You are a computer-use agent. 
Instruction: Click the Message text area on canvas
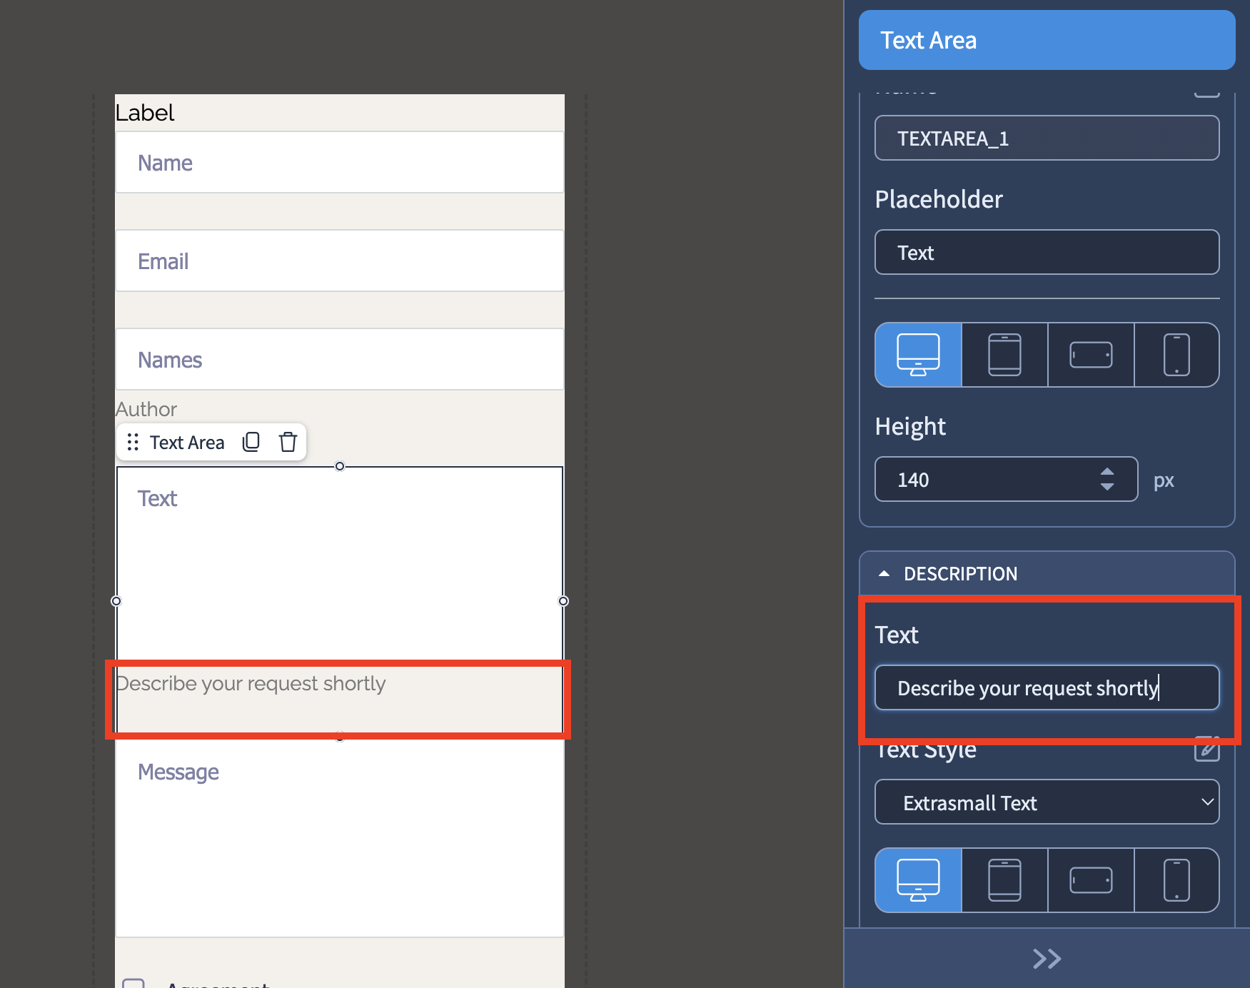(340, 839)
